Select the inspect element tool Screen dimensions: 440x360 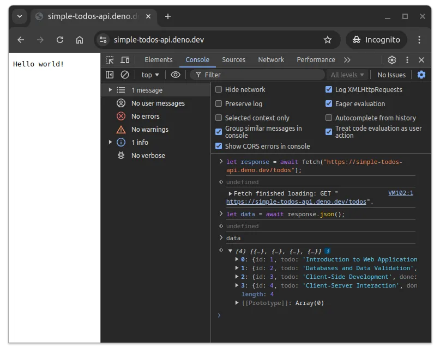109,59
